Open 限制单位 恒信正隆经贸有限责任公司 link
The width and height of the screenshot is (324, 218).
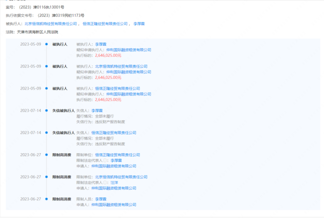pyautogui.click(x=117, y=155)
